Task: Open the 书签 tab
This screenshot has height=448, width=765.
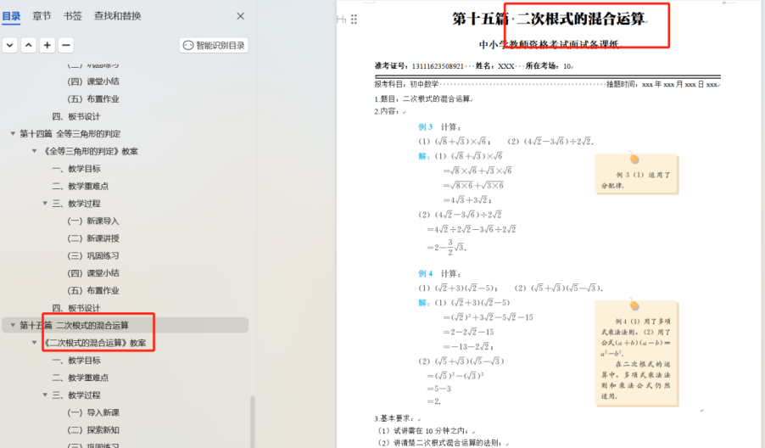Action: pyautogui.click(x=73, y=16)
